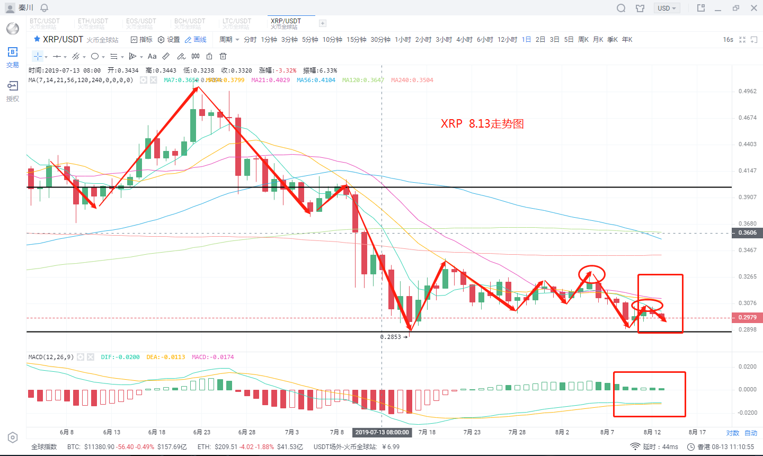The width and height of the screenshot is (763, 456).
Task: Open the hexagon settings icon in sidebar
Action: pyautogui.click(x=13, y=437)
